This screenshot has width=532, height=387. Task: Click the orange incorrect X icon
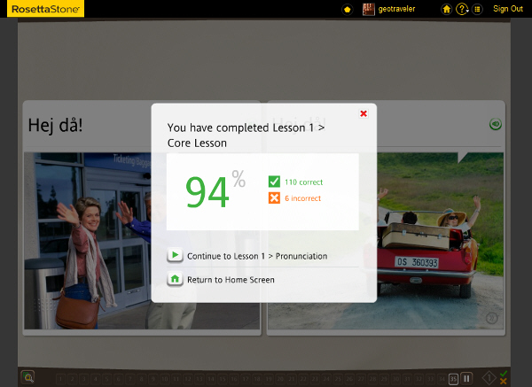click(274, 197)
